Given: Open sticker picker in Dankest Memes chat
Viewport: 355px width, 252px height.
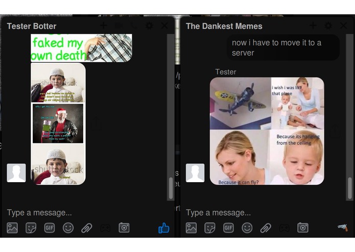Looking at the screenshot, I should pyautogui.click(x=210, y=228).
